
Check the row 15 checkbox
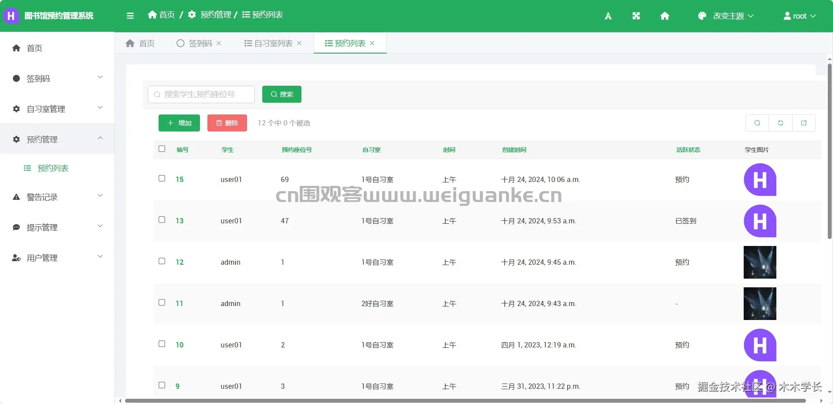click(162, 178)
